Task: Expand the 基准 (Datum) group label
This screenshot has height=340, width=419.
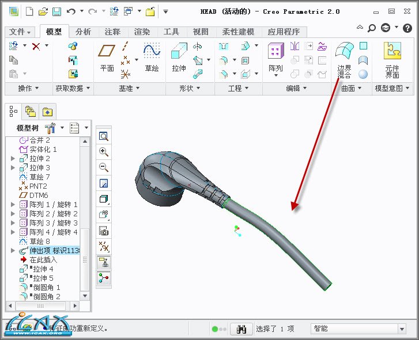Action: coord(129,88)
